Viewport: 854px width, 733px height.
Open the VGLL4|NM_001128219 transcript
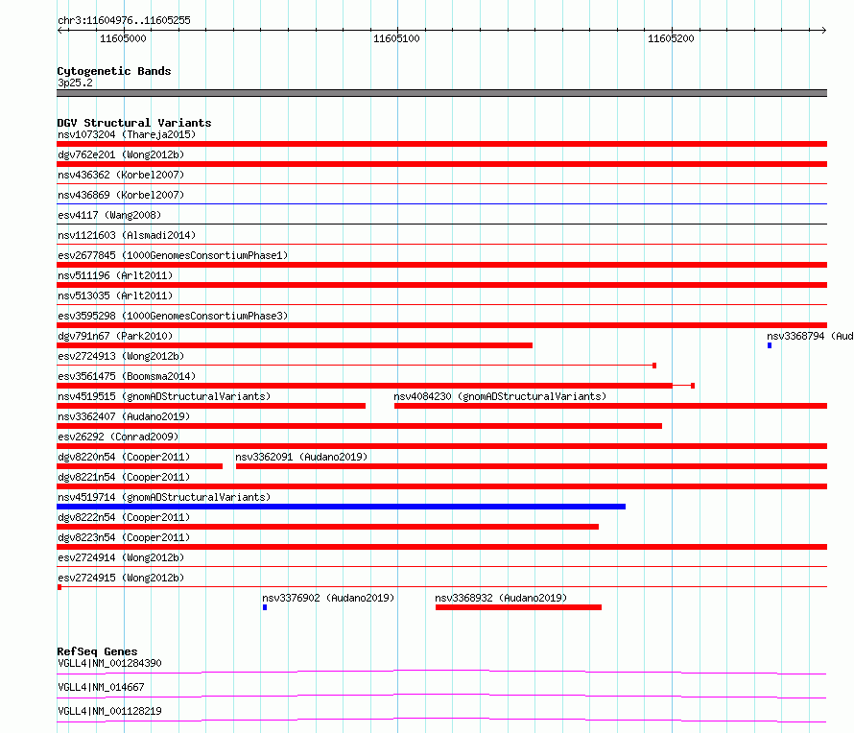(x=109, y=711)
